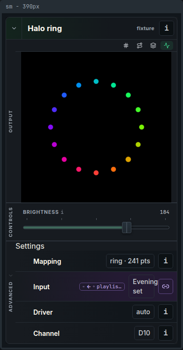Screen dimensions: 183x350
Task: Collapse the ADVANCED section chevron
Action: (11, 276)
